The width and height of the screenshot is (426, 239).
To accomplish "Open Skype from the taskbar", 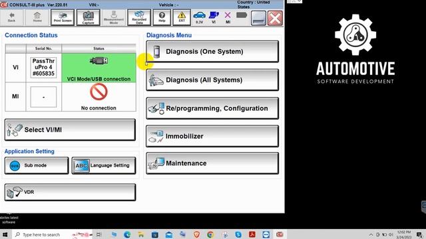I will click(x=238, y=234).
